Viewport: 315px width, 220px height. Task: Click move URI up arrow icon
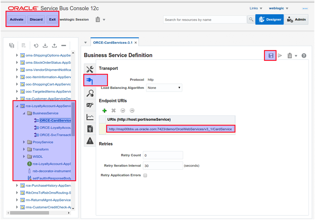pos(132,110)
